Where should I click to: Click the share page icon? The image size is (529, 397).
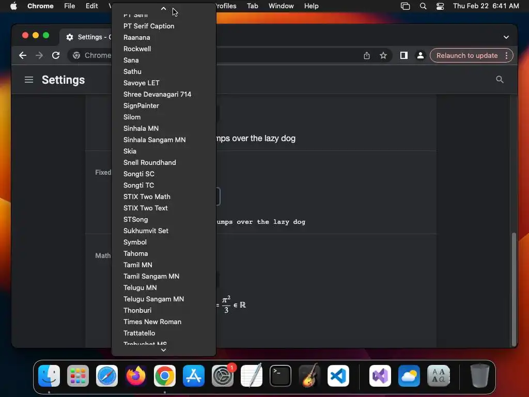(x=367, y=55)
